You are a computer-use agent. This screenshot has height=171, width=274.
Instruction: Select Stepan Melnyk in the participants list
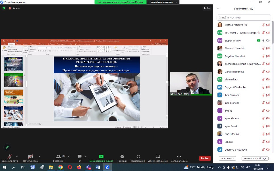tap(233, 41)
